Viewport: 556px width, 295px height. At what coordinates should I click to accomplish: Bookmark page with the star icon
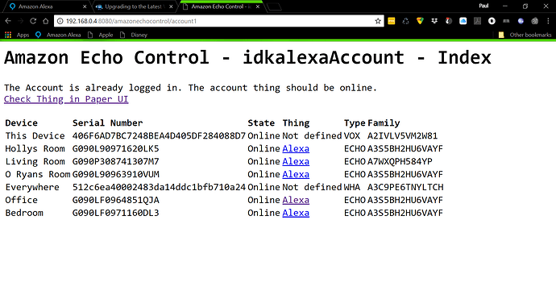point(378,21)
